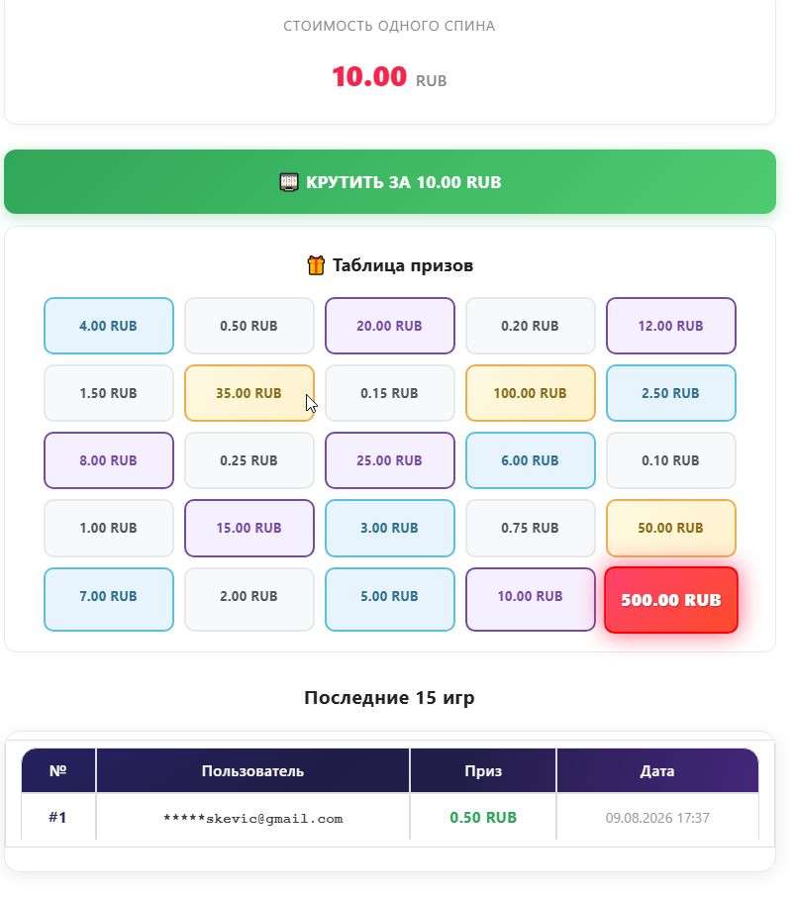This screenshot has height=901, width=794.
Task: Select the 25.00 RUB prize tile
Action: pos(390,460)
